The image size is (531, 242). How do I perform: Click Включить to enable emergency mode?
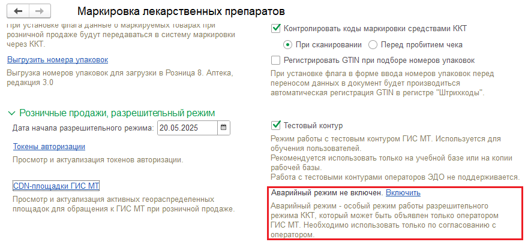tap(403, 193)
